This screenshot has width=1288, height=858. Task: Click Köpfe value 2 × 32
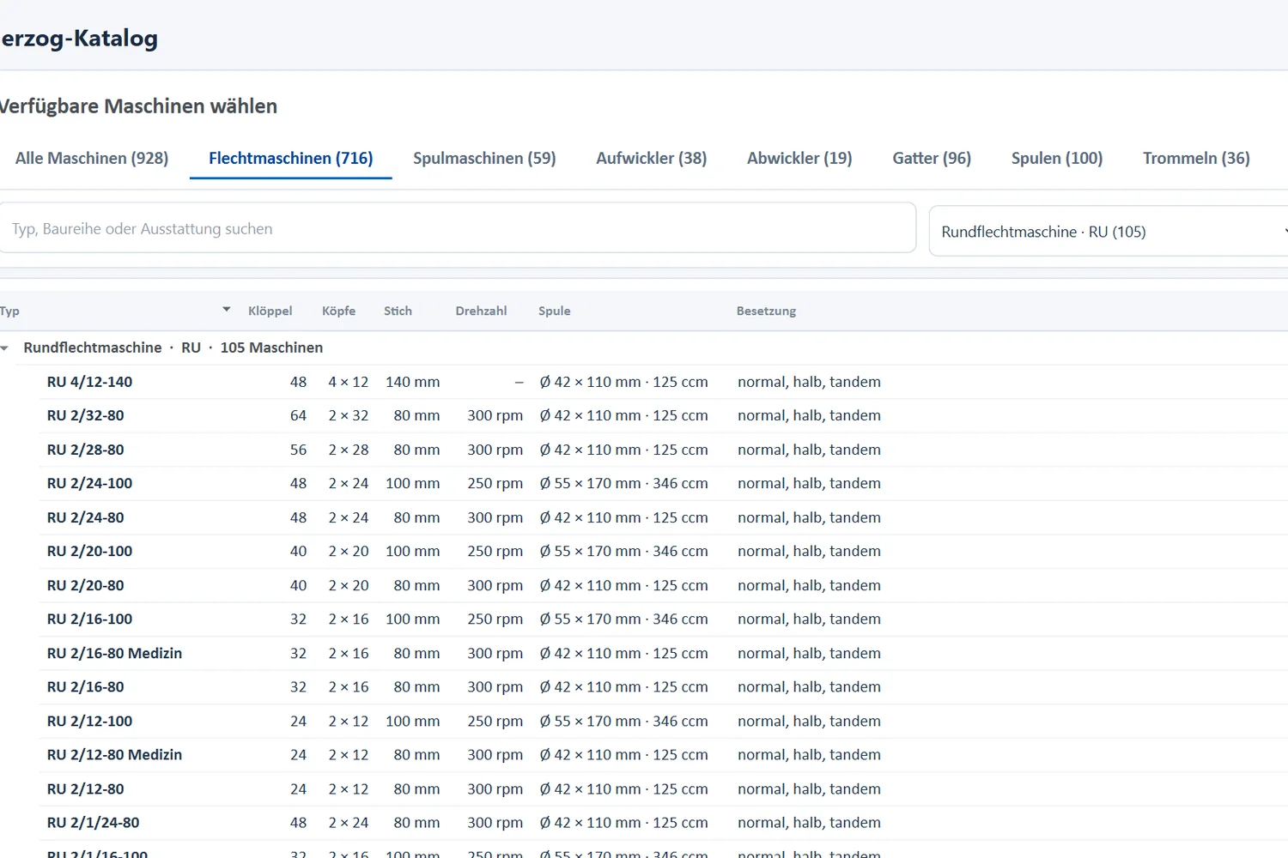click(x=349, y=415)
